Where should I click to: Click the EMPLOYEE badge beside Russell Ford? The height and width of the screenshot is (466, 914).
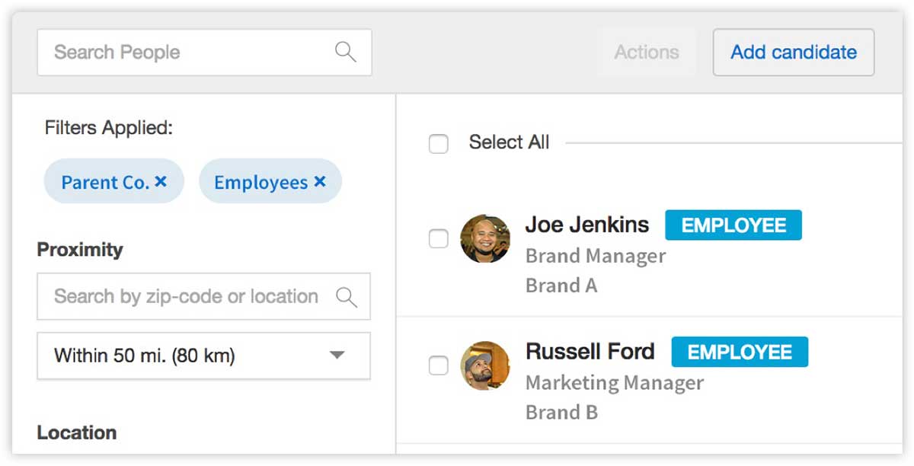click(x=739, y=352)
